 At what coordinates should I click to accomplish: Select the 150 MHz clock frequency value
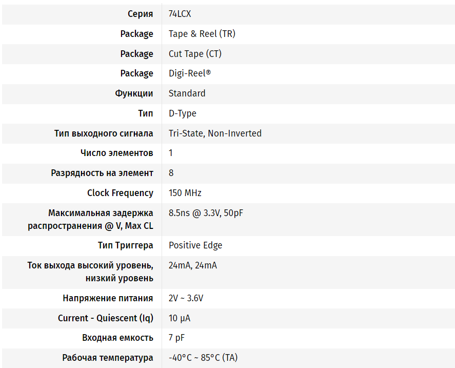click(185, 193)
